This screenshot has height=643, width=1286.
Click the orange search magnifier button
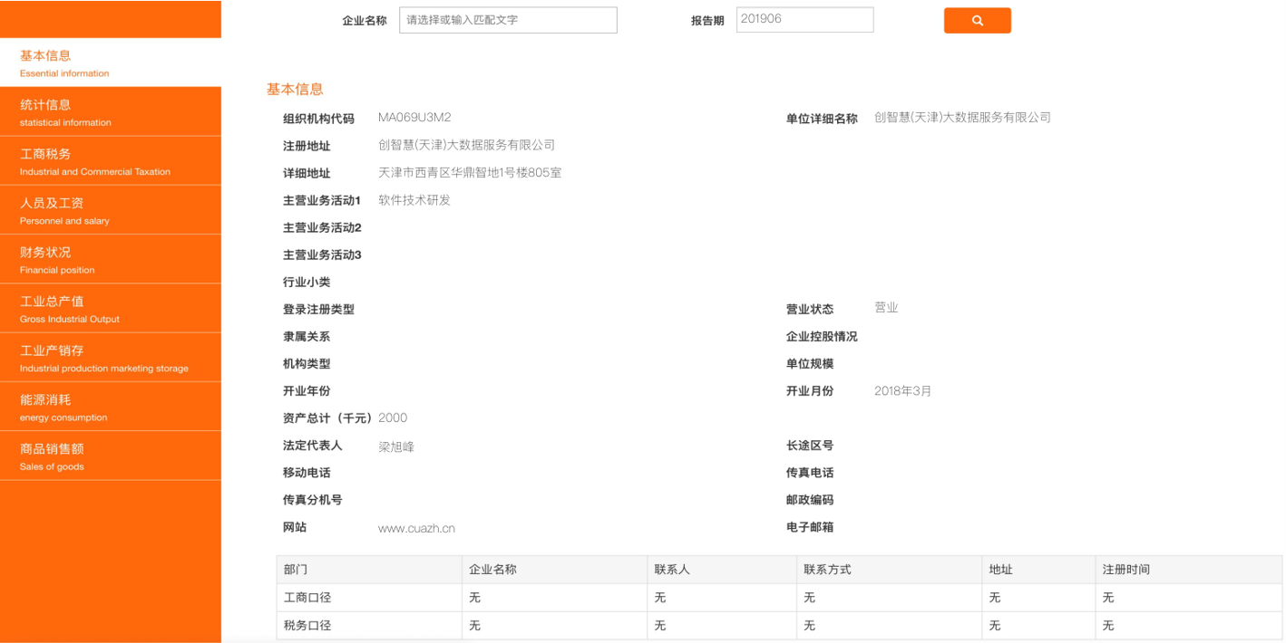(977, 20)
